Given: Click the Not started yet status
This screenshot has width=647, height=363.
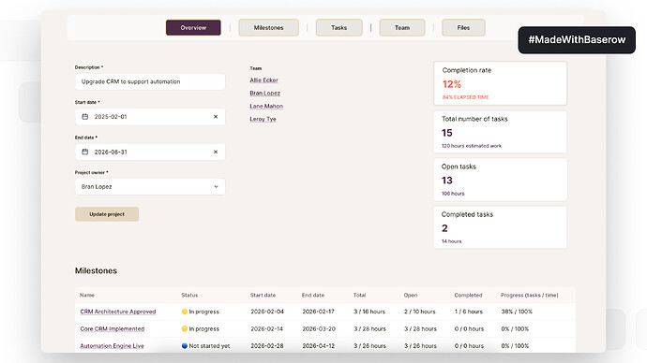Looking at the screenshot, I should coord(205,346).
